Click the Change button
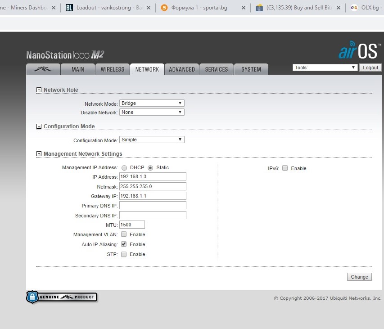Viewport: 384px width, 329px height. 359,277
